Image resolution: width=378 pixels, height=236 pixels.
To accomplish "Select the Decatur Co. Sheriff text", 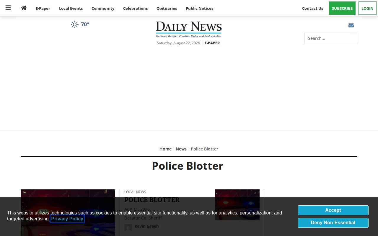I will (143, 218).
